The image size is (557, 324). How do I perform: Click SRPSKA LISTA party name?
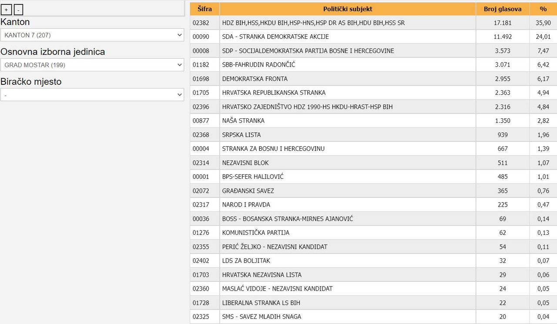[242, 135]
